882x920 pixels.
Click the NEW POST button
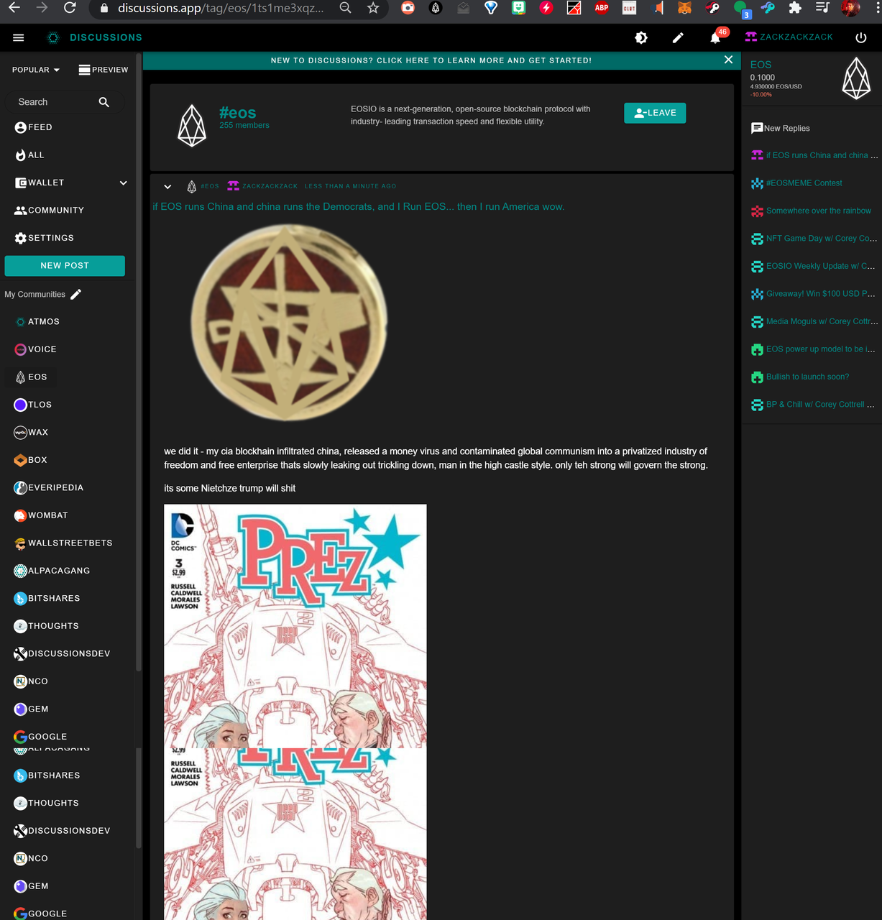tap(65, 266)
